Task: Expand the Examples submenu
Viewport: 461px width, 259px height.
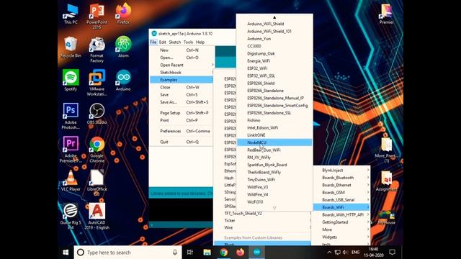Action: point(182,80)
